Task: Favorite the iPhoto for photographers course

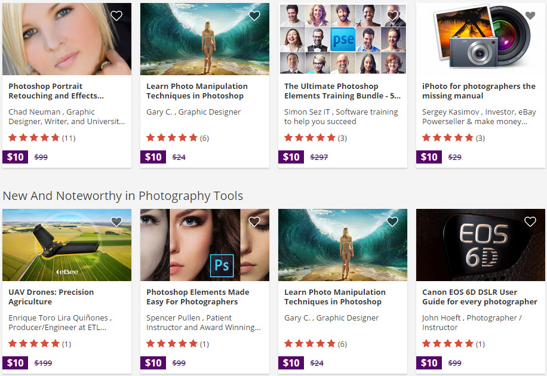Action: click(x=530, y=16)
